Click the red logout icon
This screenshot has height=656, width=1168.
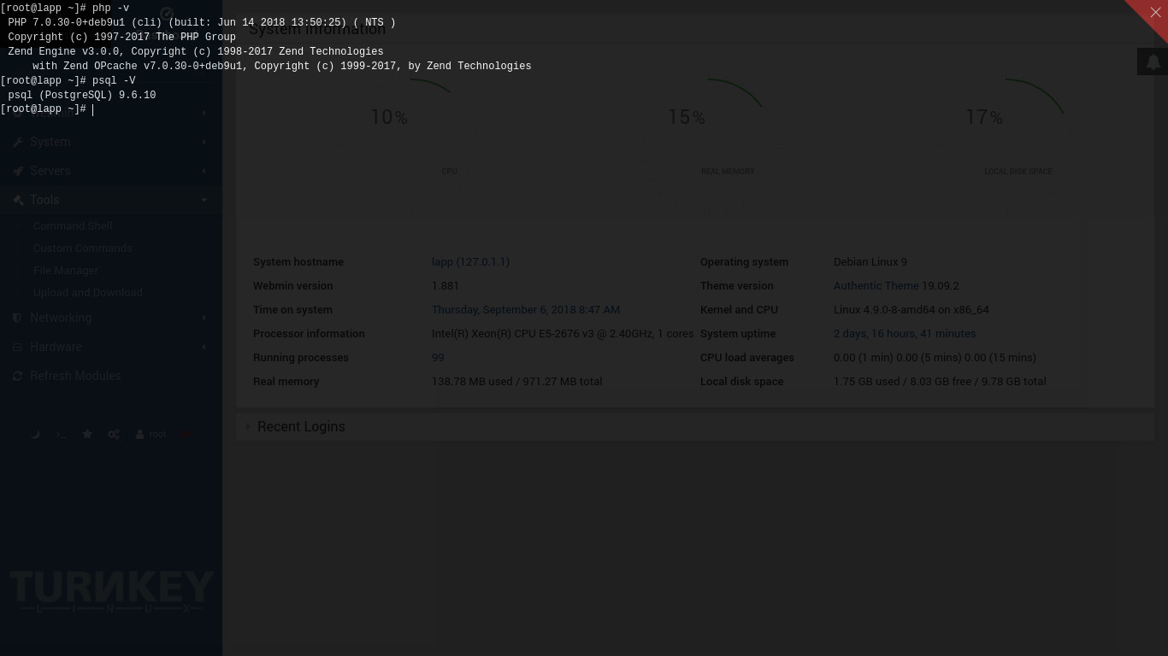[186, 434]
